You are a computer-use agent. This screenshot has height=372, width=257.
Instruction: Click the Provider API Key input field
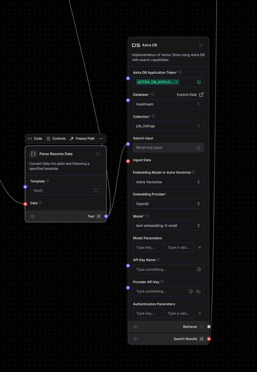tap(160, 291)
